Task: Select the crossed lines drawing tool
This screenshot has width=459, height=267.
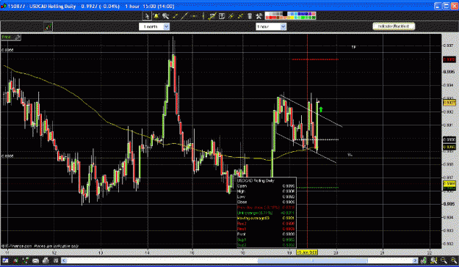Action: point(231,16)
